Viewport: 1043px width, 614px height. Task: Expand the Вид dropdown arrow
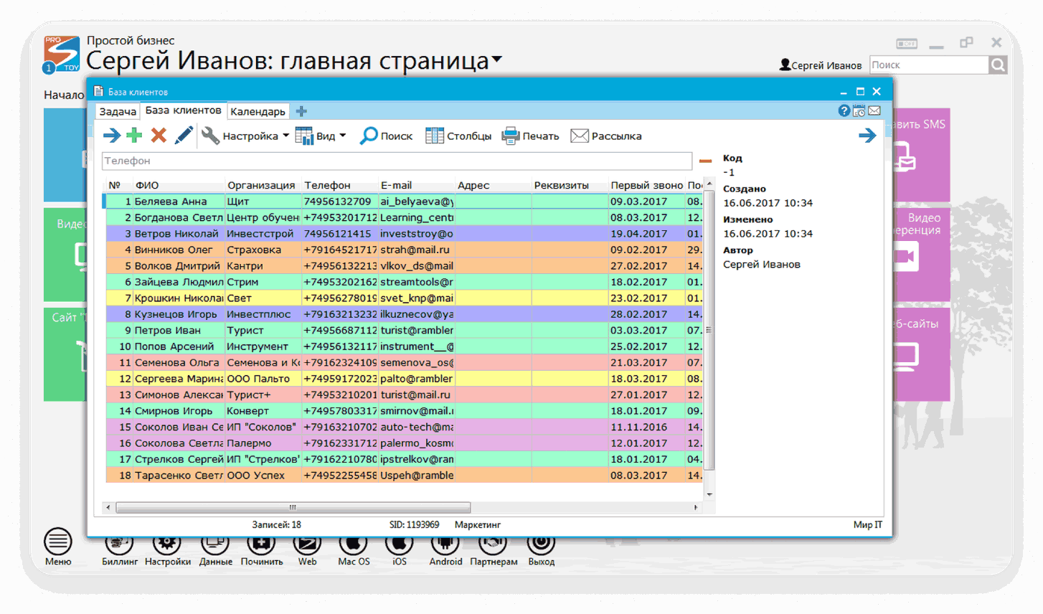343,136
